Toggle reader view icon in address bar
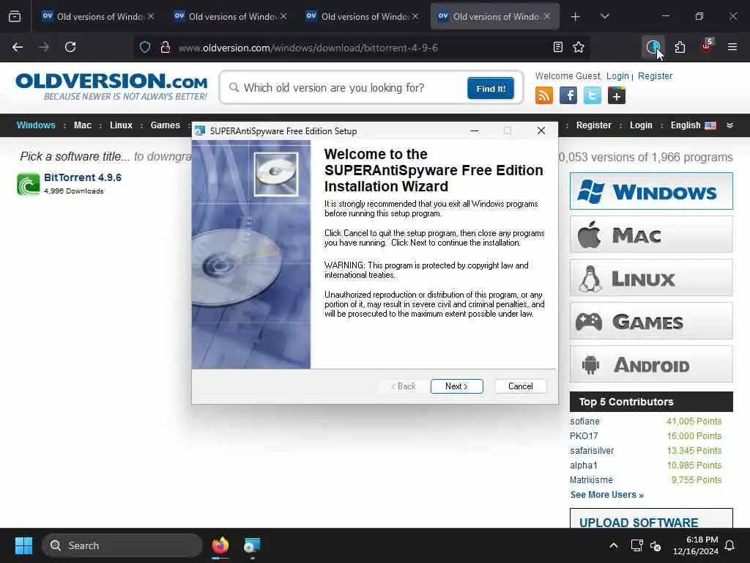 pyautogui.click(x=557, y=47)
